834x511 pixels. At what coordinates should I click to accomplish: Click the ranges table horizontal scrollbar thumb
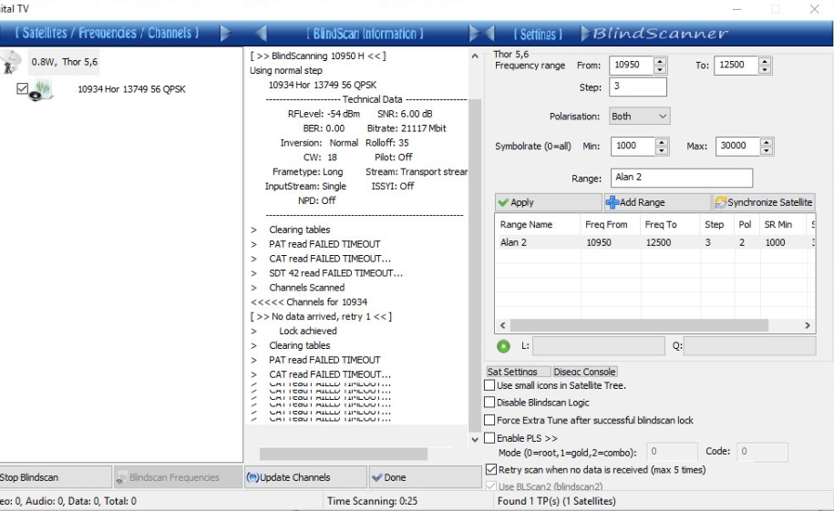pyautogui.click(x=639, y=325)
